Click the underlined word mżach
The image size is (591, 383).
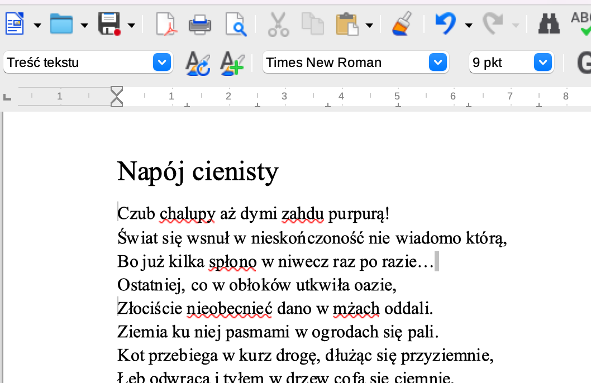pyautogui.click(x=356, y=309)
